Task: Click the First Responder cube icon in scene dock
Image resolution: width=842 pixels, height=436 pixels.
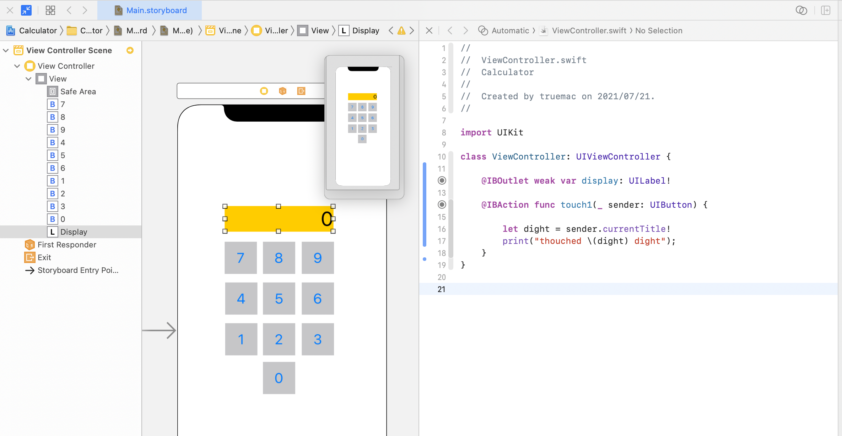Action: point(282,91)
